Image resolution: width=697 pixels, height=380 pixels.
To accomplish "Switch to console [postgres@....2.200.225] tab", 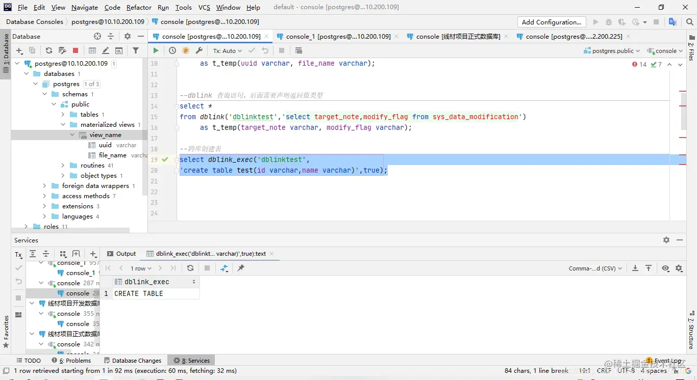I will click(574, 36).
